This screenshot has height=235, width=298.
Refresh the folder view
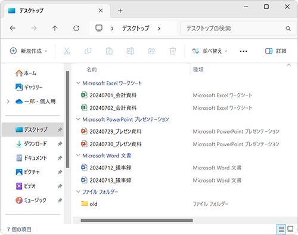point(76,28)
